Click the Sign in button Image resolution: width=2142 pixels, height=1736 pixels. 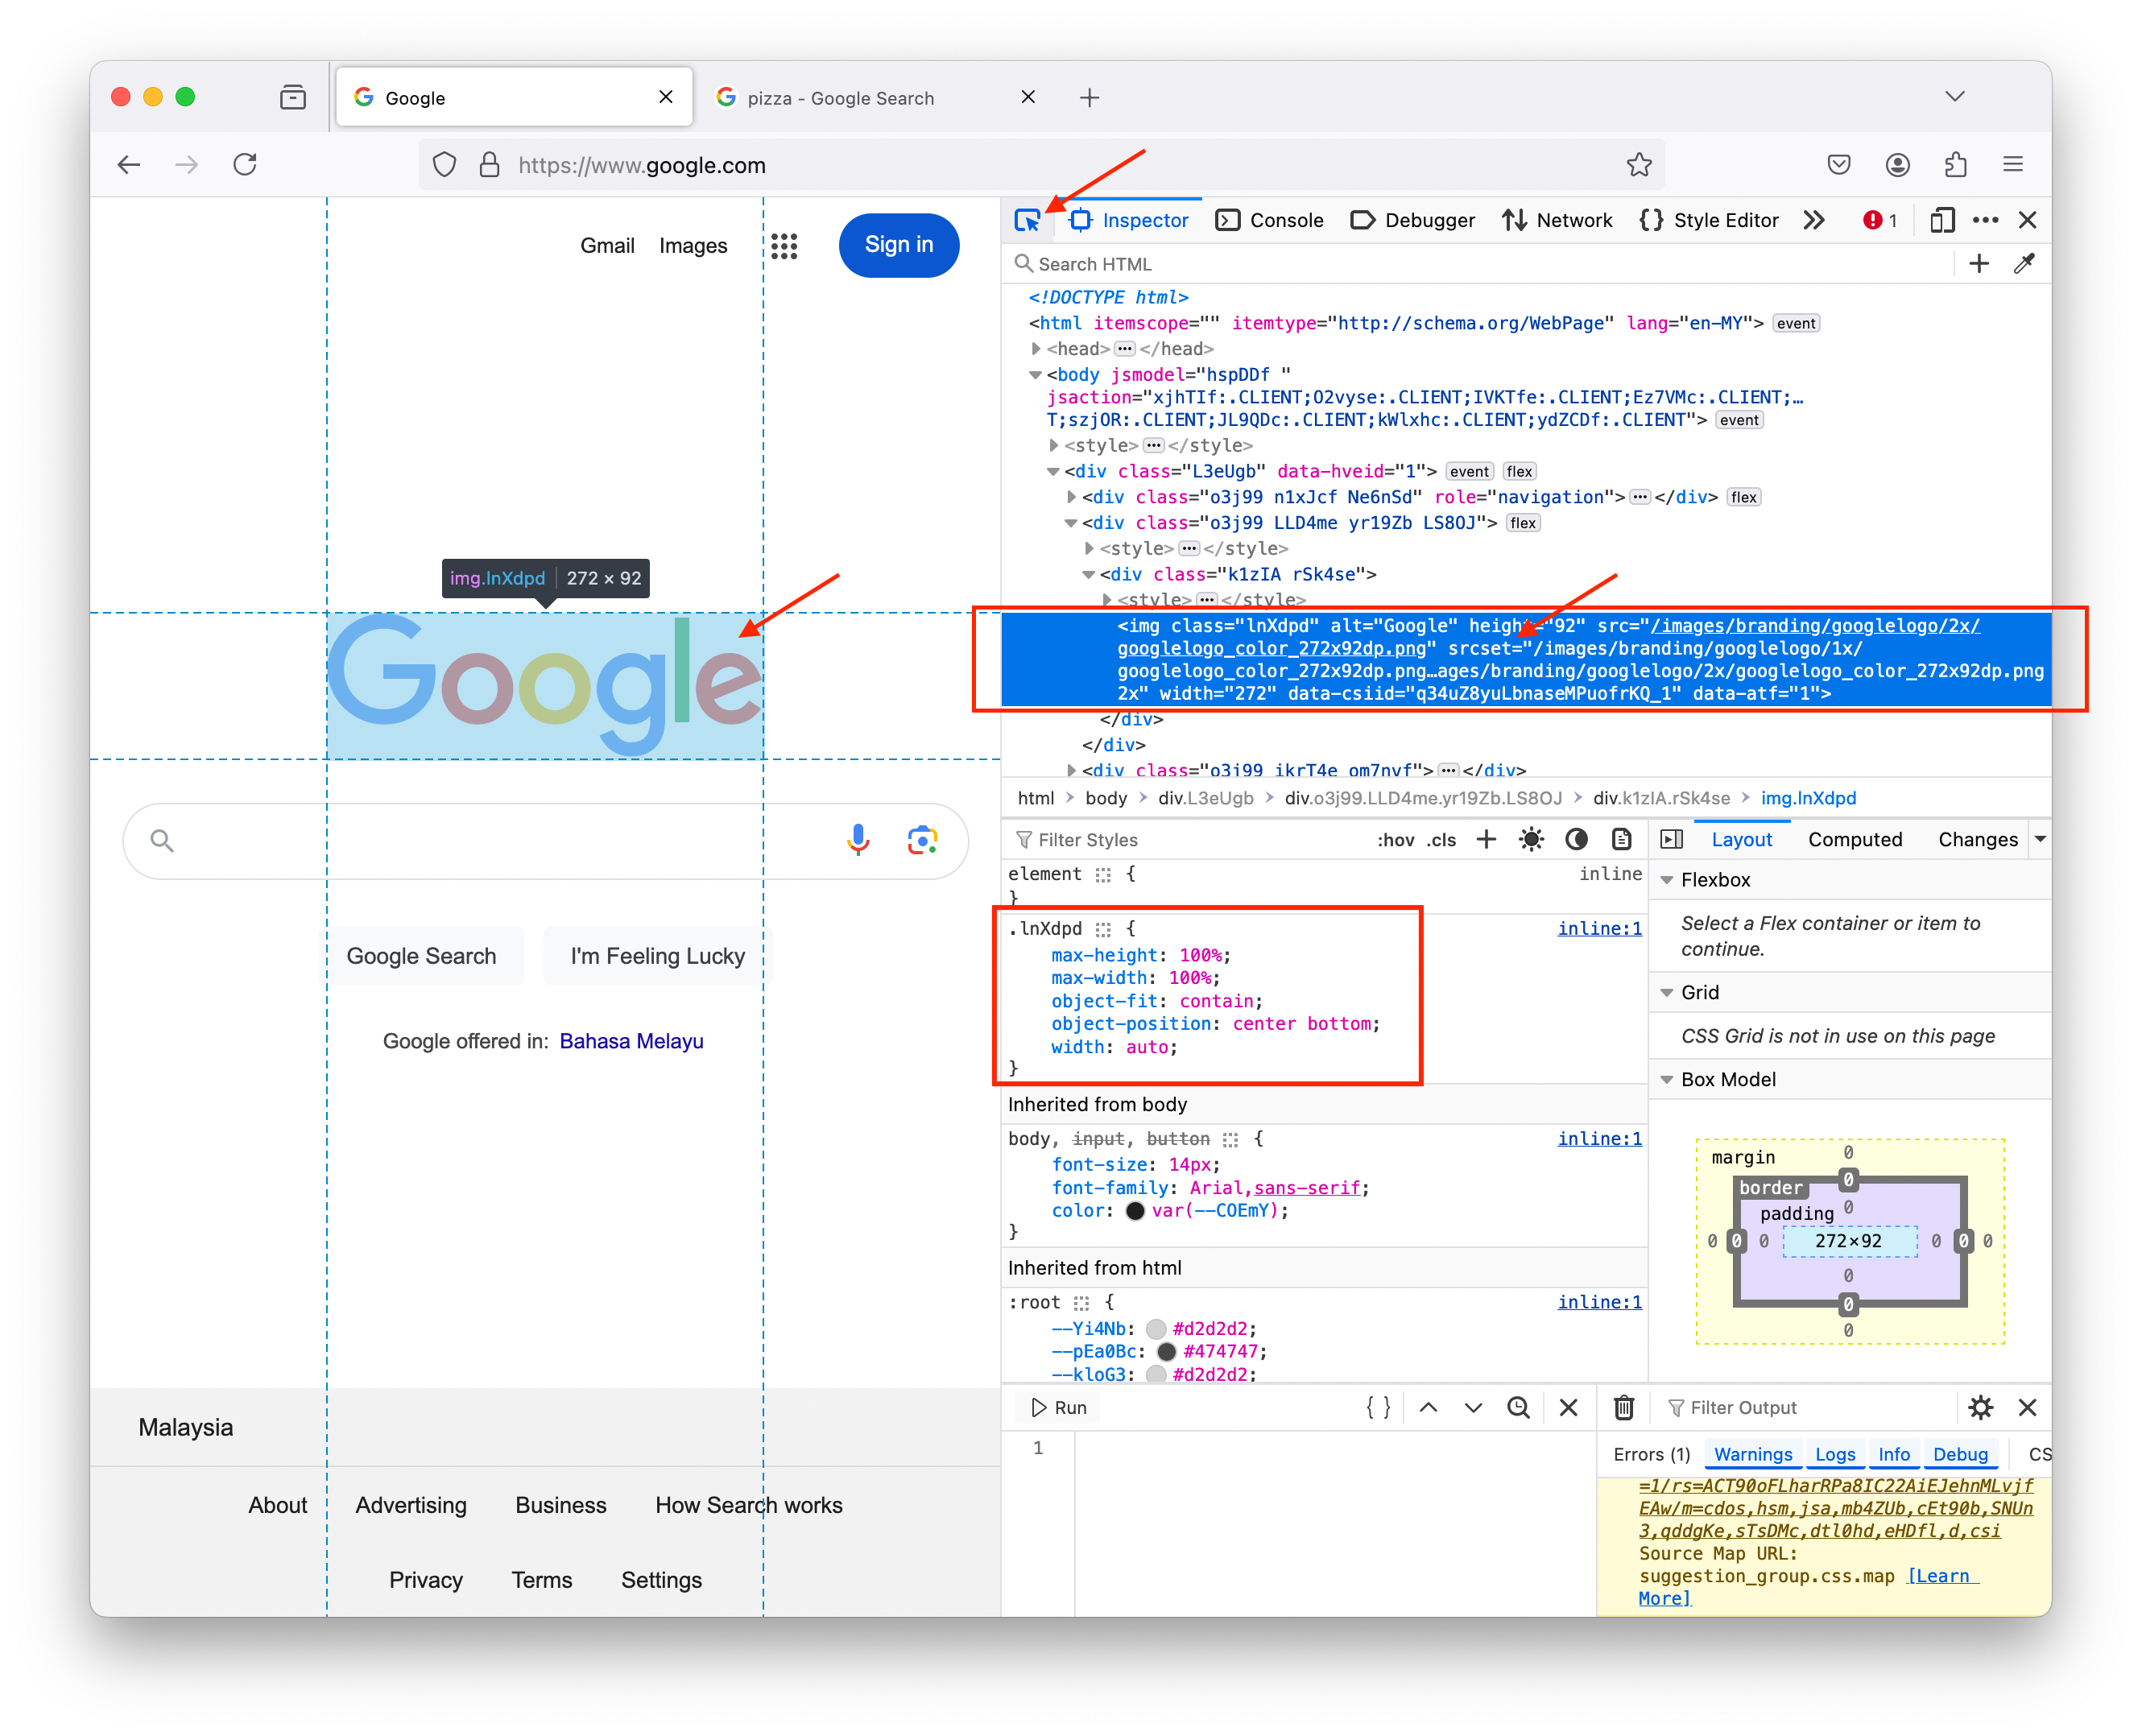coord(898,245)
